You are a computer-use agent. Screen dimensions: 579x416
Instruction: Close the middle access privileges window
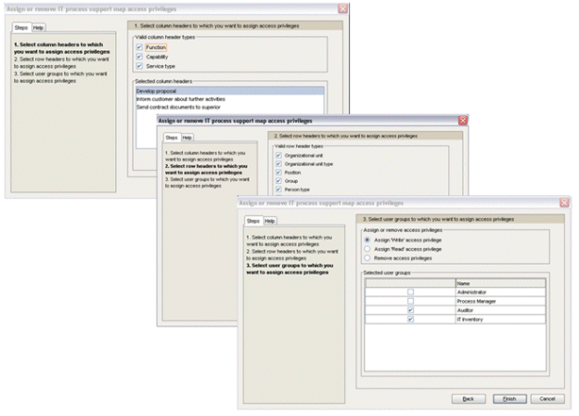(x=463, y=120)
